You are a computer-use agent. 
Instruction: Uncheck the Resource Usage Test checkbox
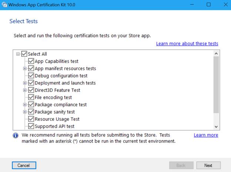[x=31, y=119]
